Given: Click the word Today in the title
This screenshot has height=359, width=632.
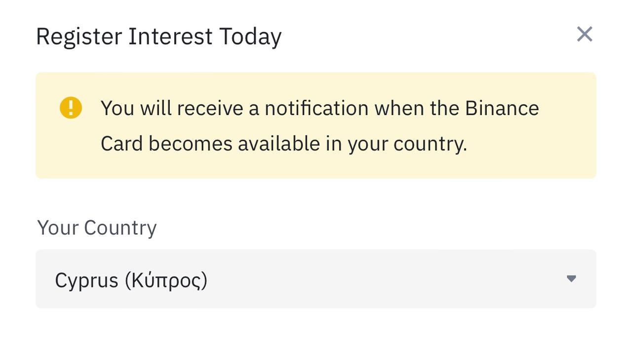Looking at the screenshot, I should tap(250, 37).
